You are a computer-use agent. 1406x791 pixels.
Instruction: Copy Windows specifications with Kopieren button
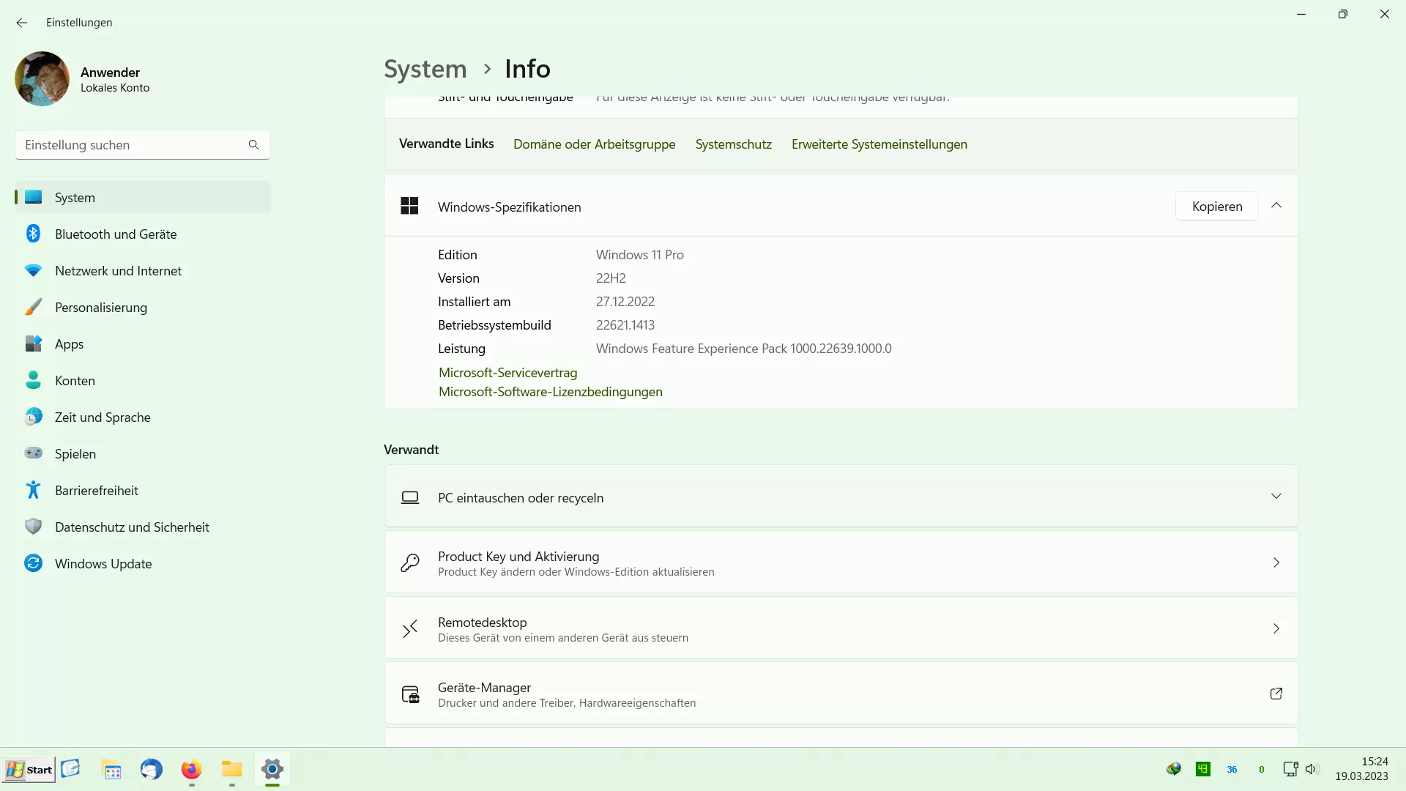[x=1216, y=207]
